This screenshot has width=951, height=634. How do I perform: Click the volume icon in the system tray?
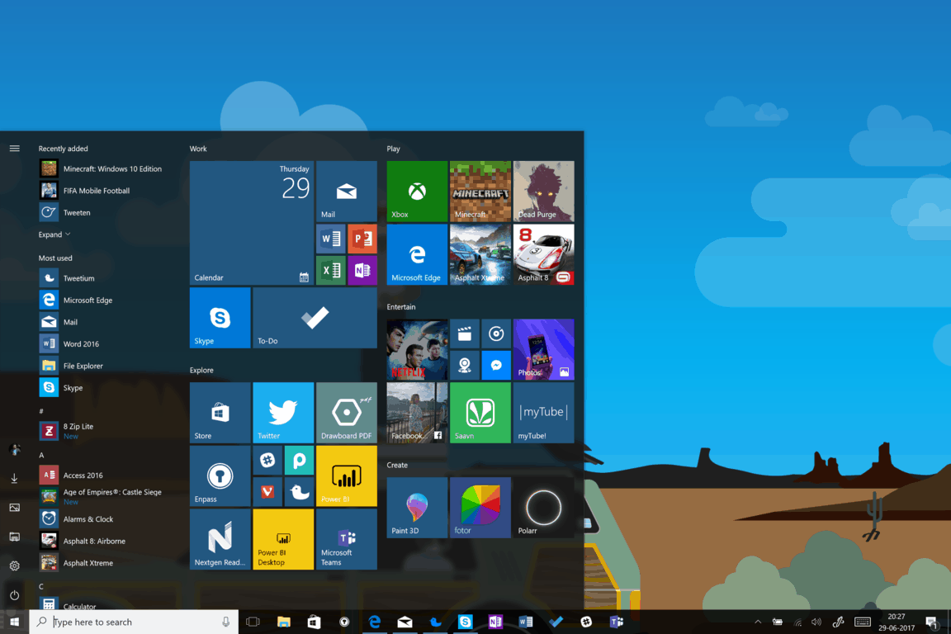point(816,622)
